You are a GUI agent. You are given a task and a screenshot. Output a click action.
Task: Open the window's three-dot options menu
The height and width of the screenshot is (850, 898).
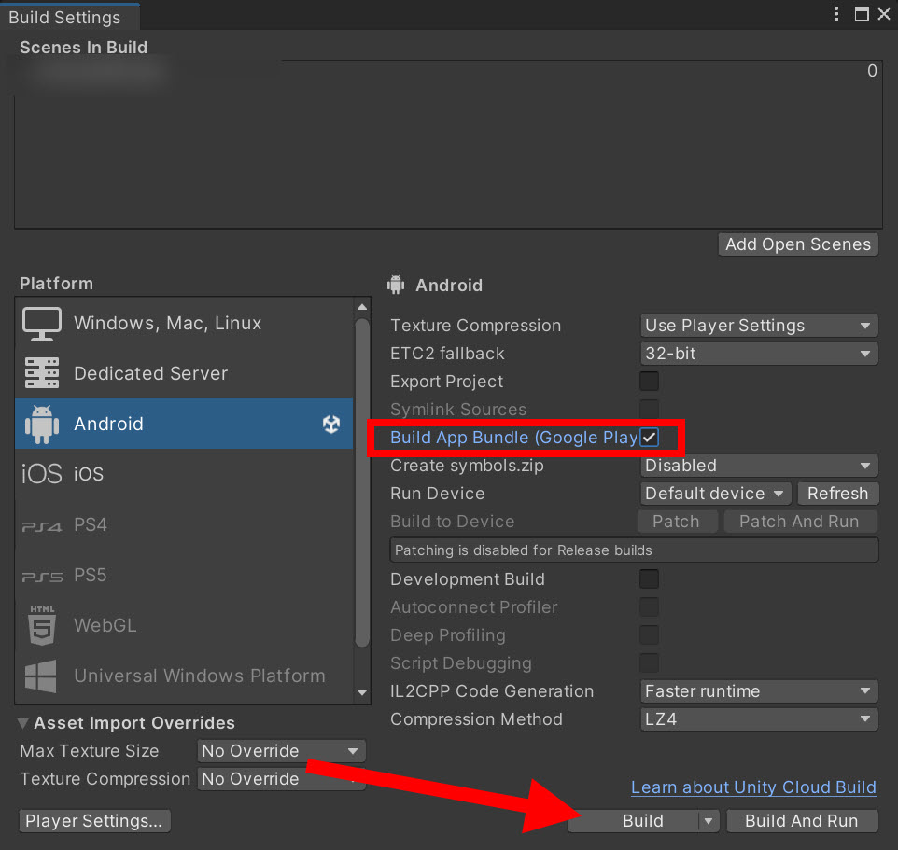[x=836, y=14]
